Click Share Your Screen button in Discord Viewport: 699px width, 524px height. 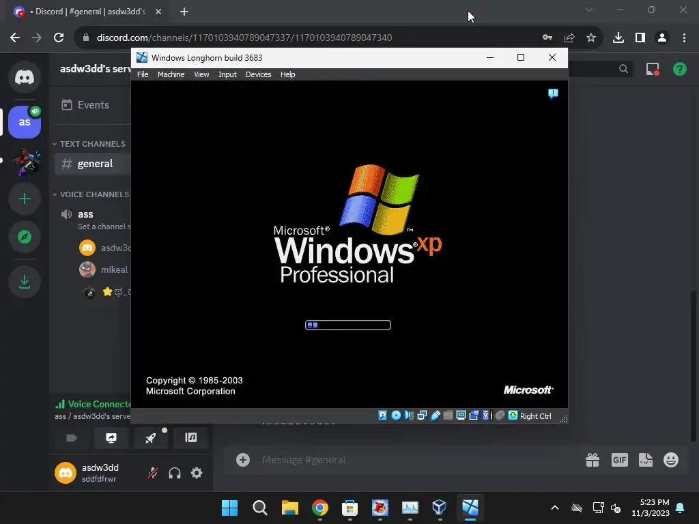coord(111,438)
